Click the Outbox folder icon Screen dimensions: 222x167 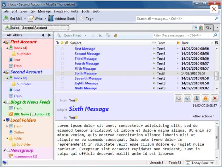pyautogui.click(x=11, y=132)
